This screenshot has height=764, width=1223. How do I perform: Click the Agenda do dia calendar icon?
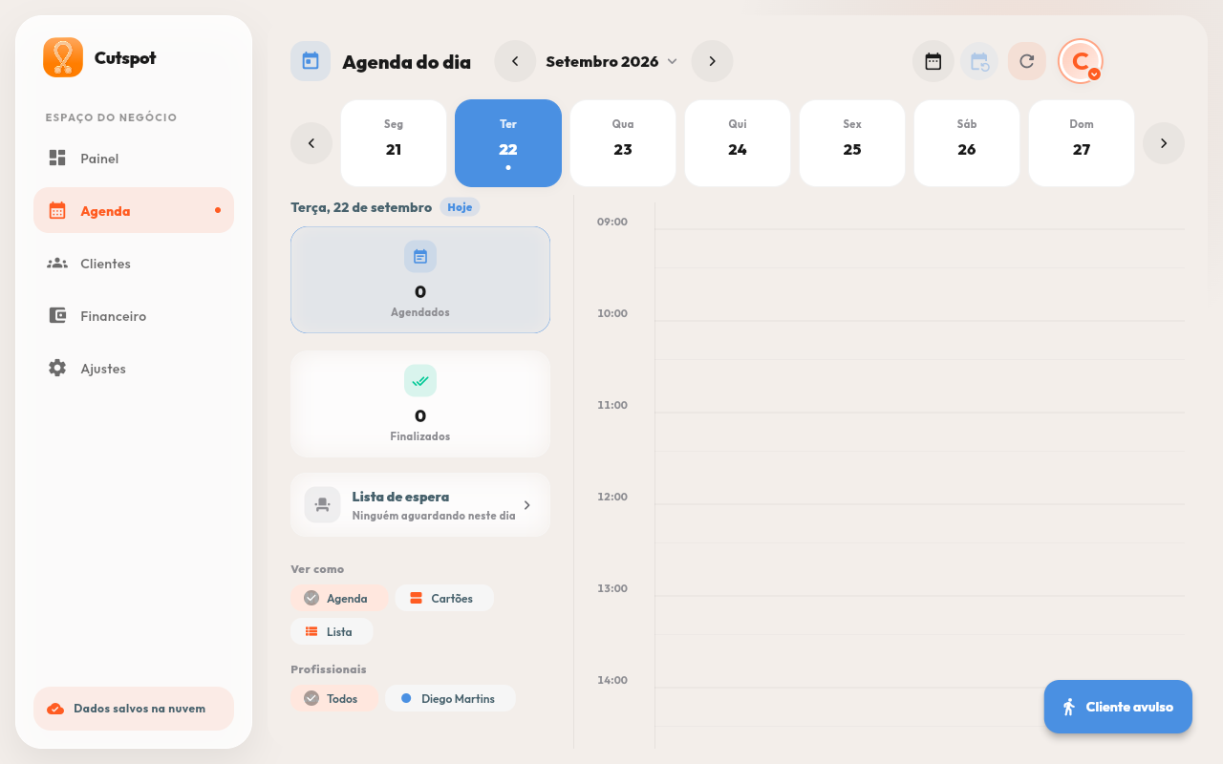tap(311, 61)
